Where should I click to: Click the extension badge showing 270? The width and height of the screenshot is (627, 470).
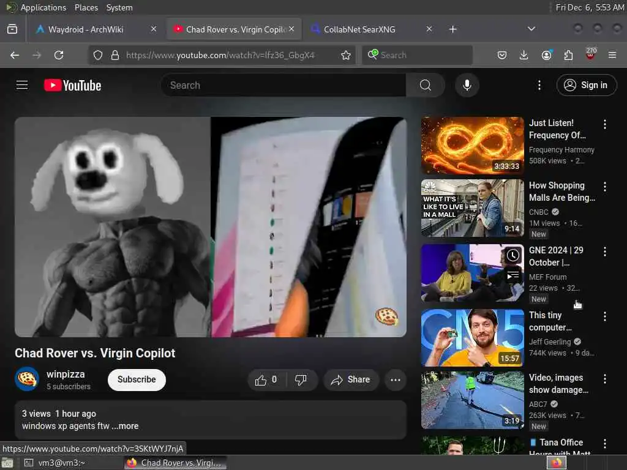[591, 54]
